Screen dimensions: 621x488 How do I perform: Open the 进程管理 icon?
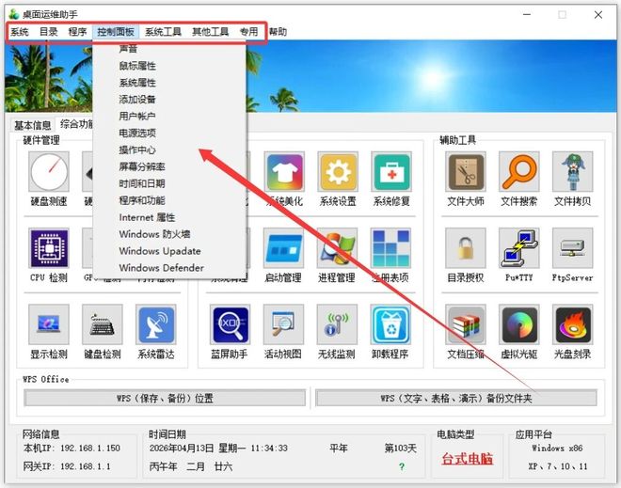(x=337, y=248)
